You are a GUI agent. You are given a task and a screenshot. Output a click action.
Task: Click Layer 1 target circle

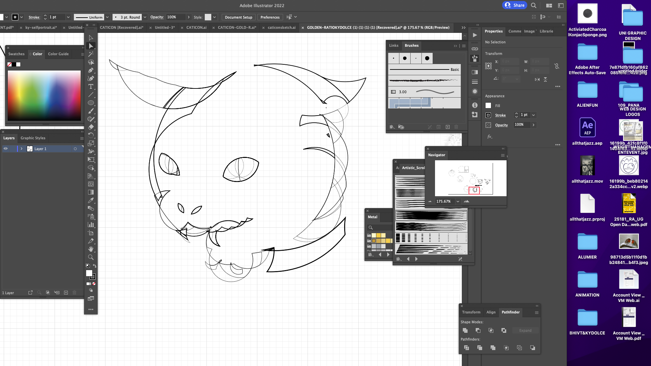click(x=75, y=149)
